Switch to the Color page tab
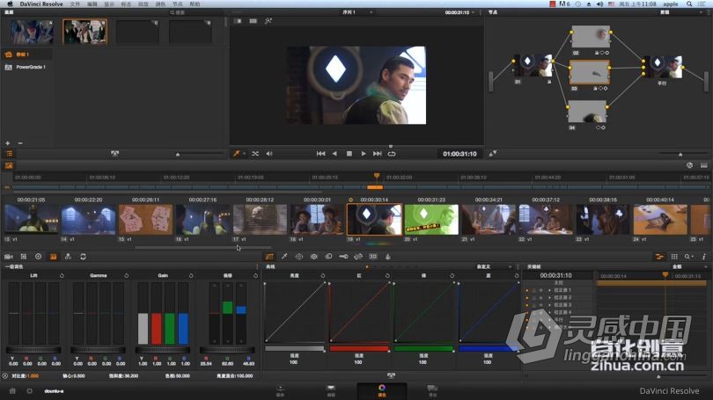The image size is (713, 400). click(x=382, y=390)
